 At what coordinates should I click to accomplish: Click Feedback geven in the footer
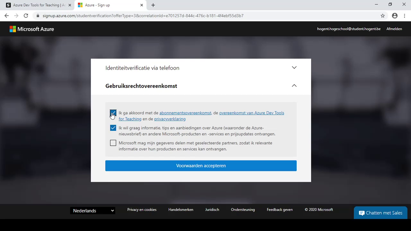pos(280,210)
